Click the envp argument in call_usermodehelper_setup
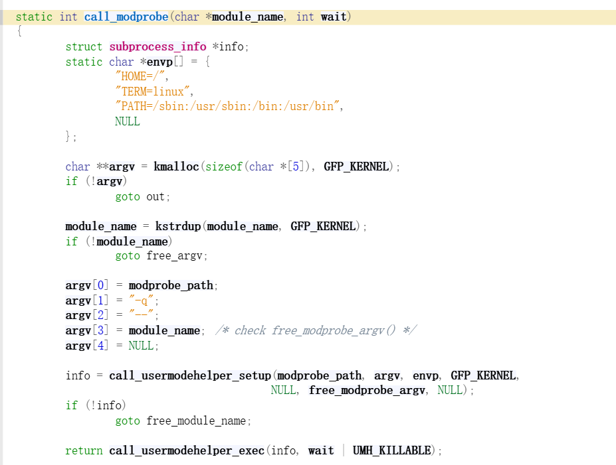This screenshot has width=616, height=465. tap(425, 375)
